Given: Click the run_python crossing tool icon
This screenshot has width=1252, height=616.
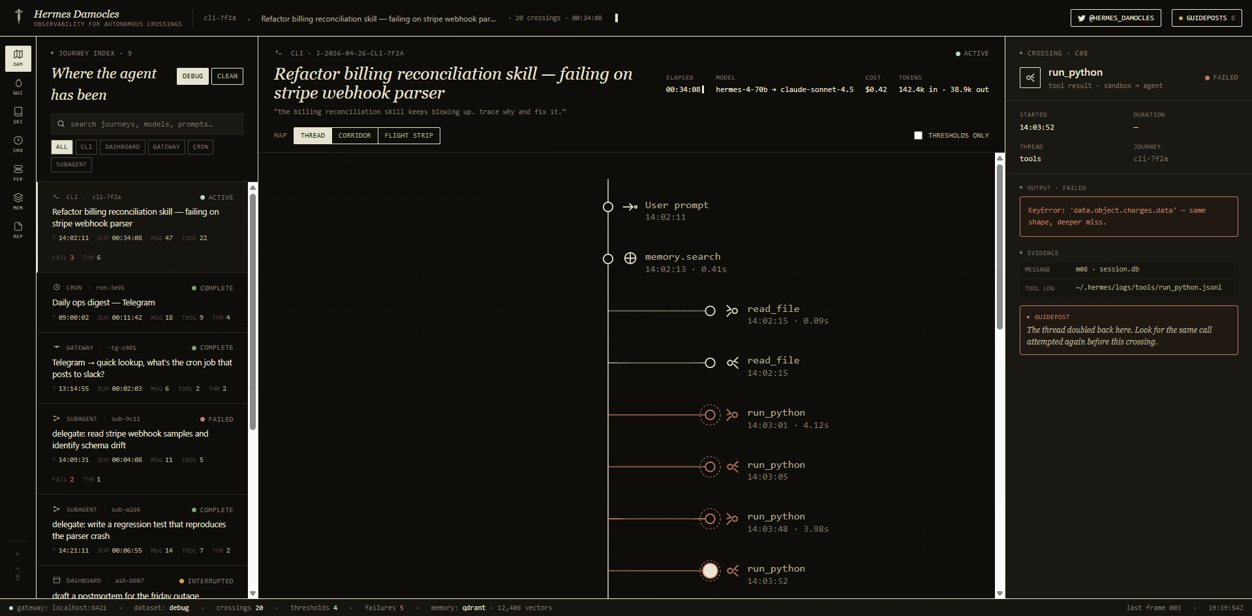Looking at the screenshot, I should click(1030, 78).
